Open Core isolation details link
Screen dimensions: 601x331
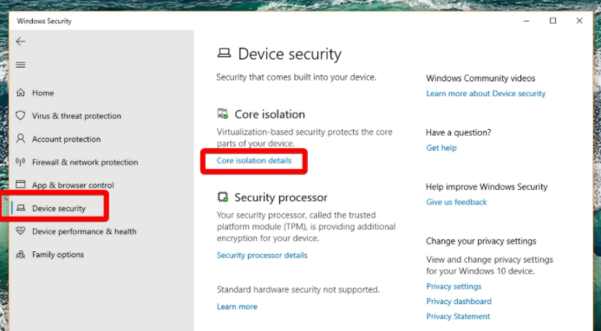tap(254, 160)
